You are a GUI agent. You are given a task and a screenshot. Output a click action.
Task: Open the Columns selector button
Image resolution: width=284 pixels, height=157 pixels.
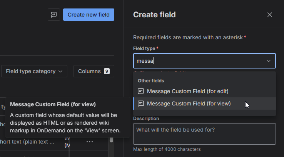click(94, 71)
